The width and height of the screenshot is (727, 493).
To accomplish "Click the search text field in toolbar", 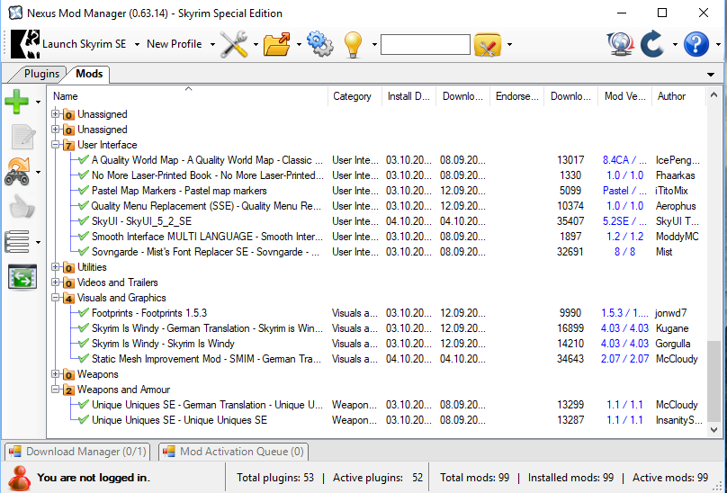I will pyautogui.click(x=425, y=44).
